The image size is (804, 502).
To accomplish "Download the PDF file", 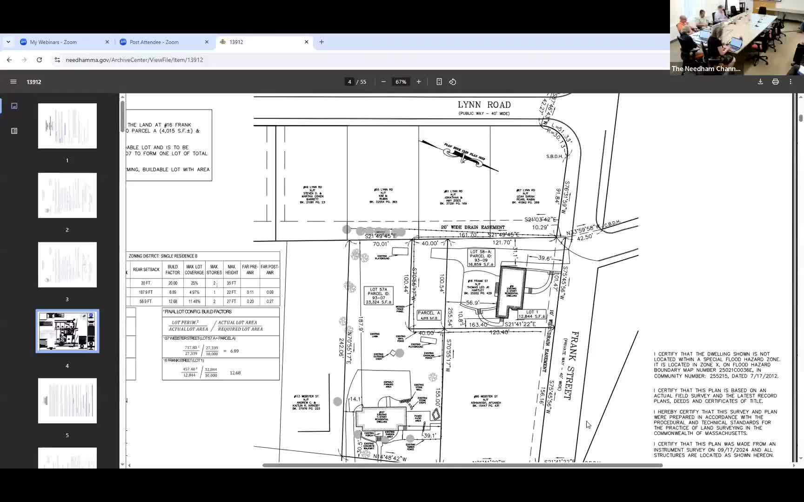I will (760, 82).
